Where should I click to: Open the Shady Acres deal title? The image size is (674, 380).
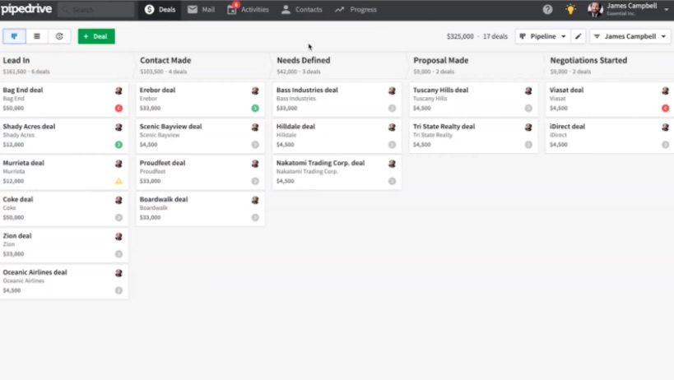(29, 127)
